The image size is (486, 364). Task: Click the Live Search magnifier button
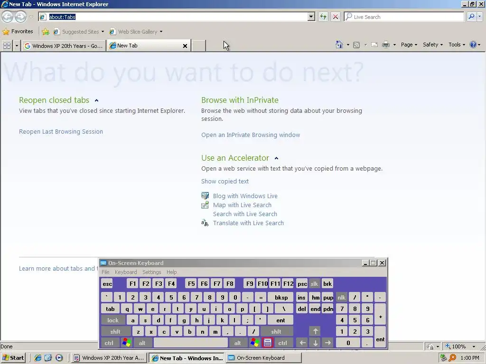[x=471, y=17]
